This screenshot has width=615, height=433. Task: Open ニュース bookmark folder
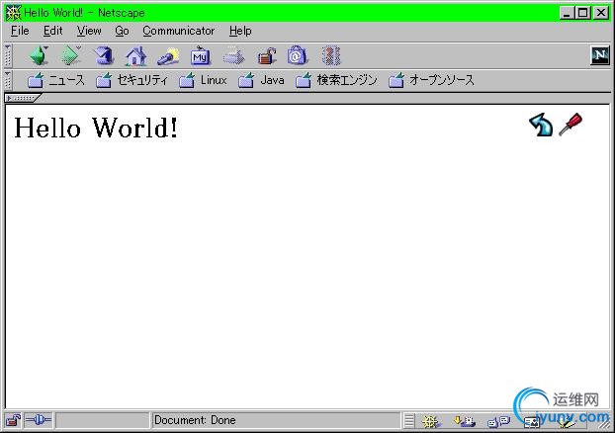click(x=55, y=80)
